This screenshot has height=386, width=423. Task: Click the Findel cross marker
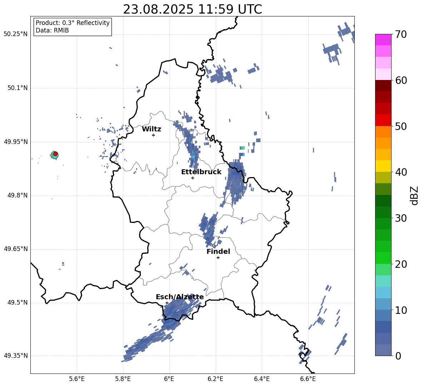tap(218, 258)
